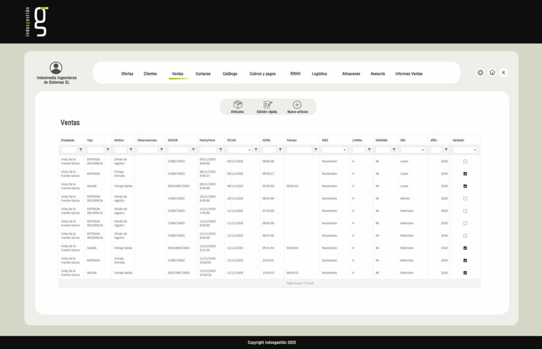This screenshot has width=542, height=349.
Task: Click the Martes day cell
Action: [x=405, y=199]
